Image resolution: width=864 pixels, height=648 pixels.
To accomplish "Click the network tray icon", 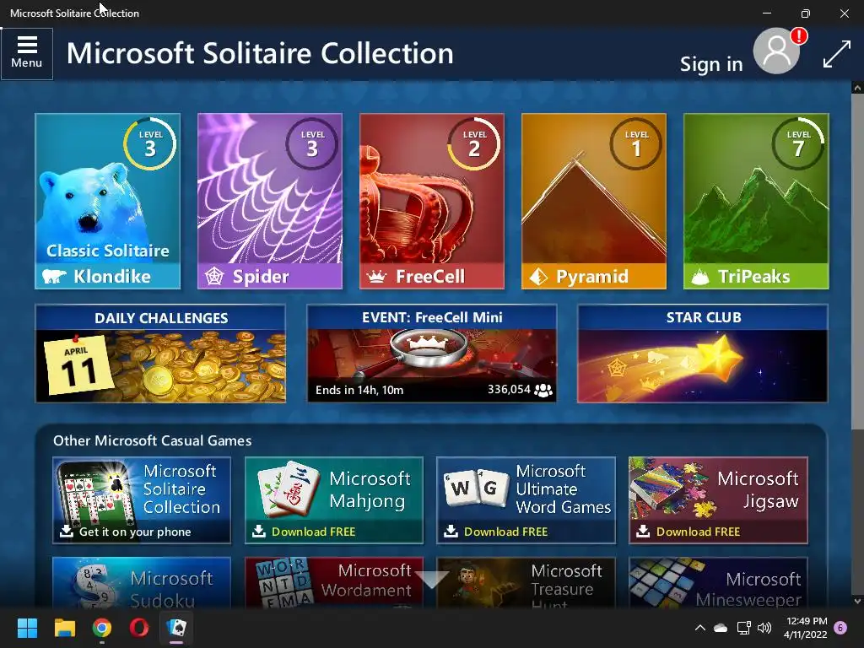I will [744, 628].
